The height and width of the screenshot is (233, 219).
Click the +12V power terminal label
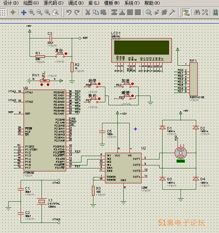coord(124,114)
